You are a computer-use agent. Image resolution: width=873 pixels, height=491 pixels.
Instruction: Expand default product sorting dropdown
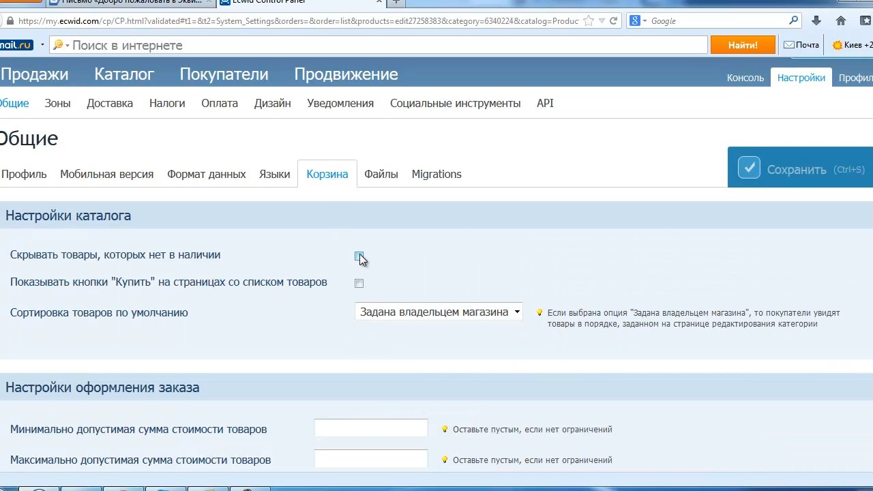pyautogui.click(x=439, y=312)
